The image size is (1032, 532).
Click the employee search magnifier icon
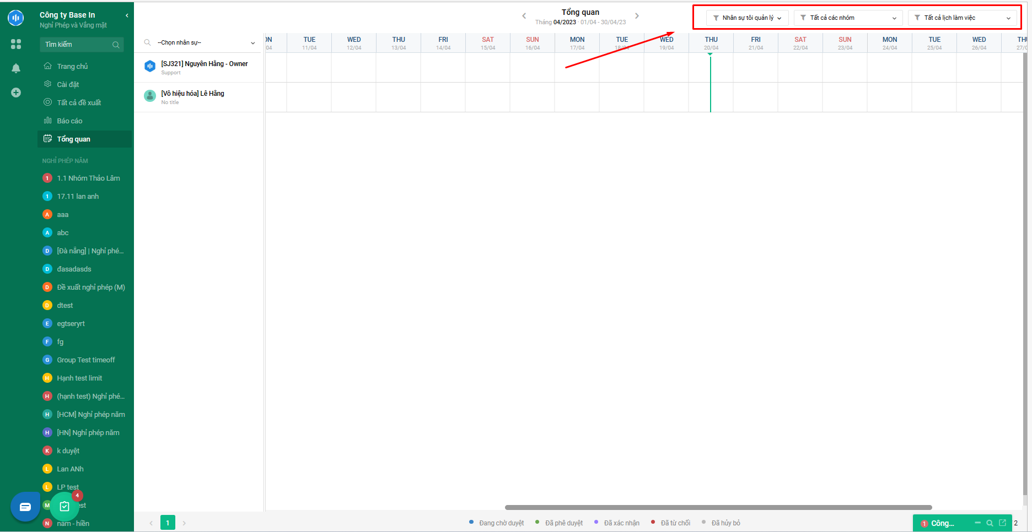[147, 42]
